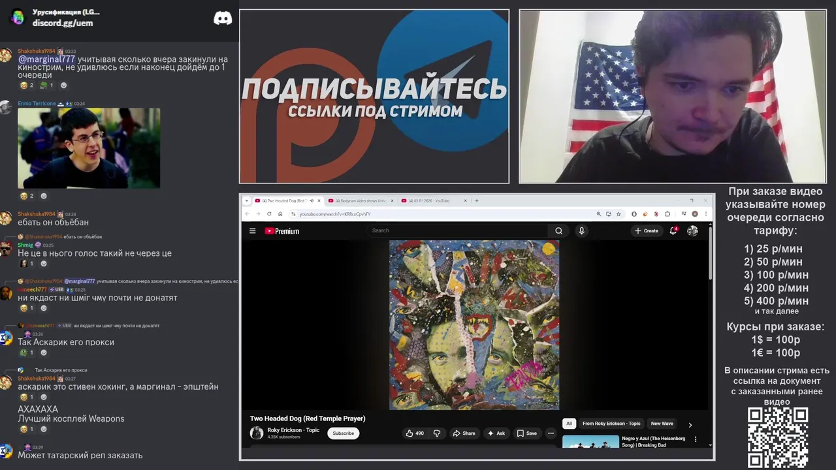
Task: Click the Save button
Action: 527,433
